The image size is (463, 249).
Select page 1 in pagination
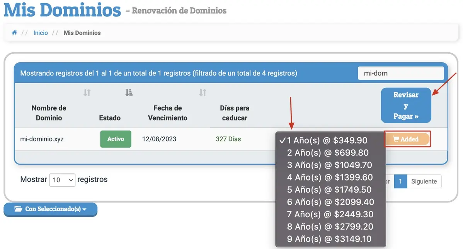click(x=400, y=181)
